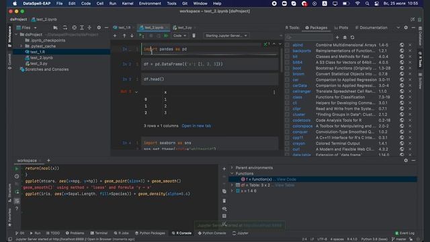The height and width of the screenshot is (242, 430).
Task: Open the Cell menu
Action: pyautogui.click(x=100, y=3)
